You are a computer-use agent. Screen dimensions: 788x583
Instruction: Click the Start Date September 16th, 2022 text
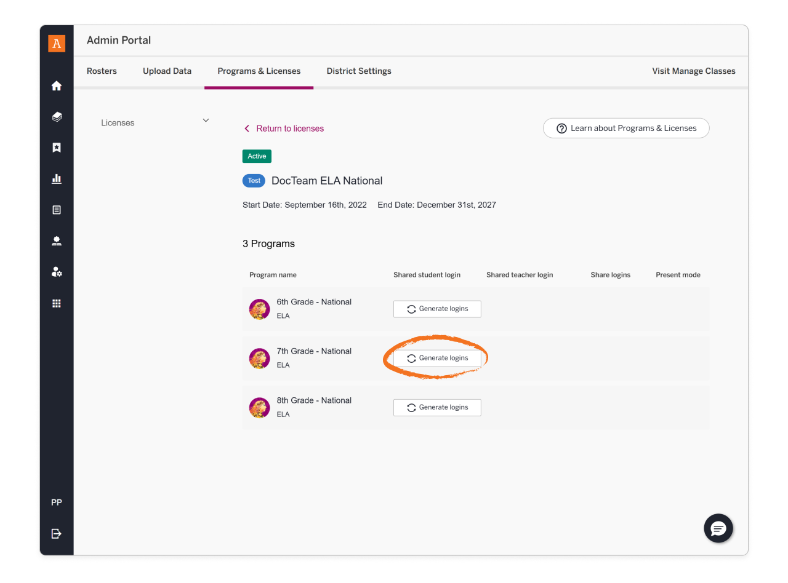point(305,205)
